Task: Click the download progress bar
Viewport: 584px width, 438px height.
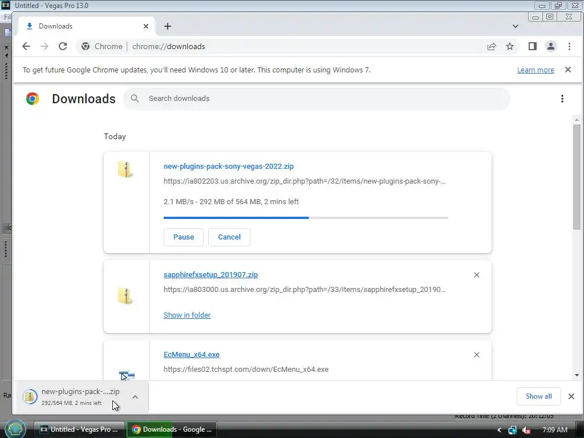Action: [306, 218]
